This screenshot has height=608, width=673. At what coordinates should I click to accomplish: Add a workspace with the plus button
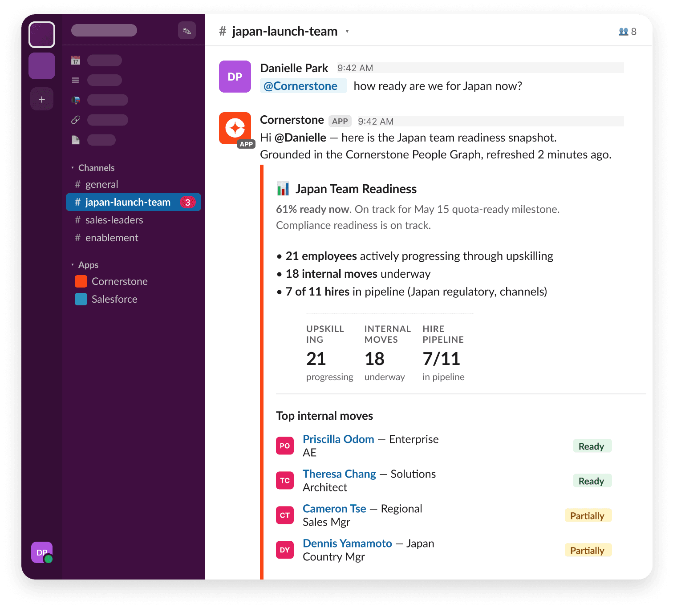point(42,99)
